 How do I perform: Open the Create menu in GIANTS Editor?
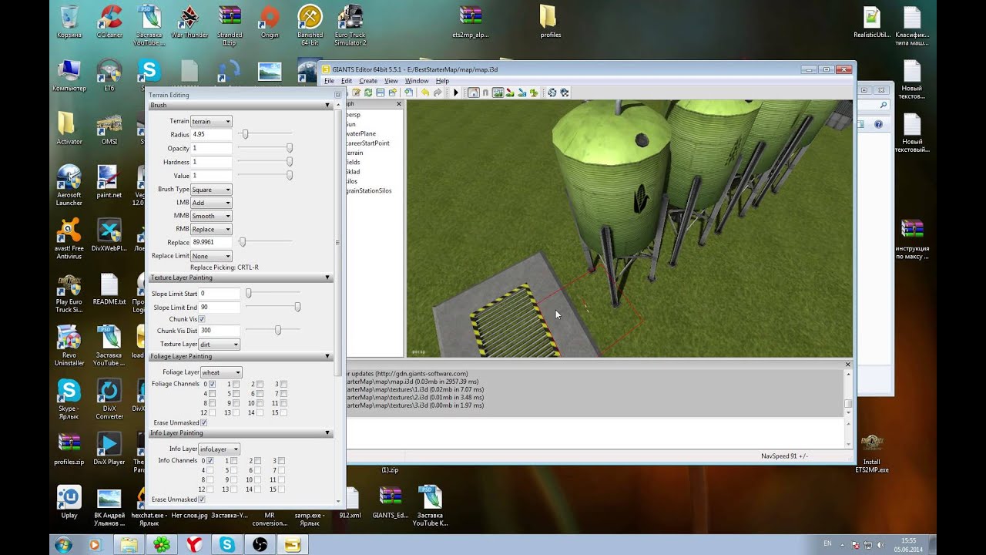tap(368, 81)
